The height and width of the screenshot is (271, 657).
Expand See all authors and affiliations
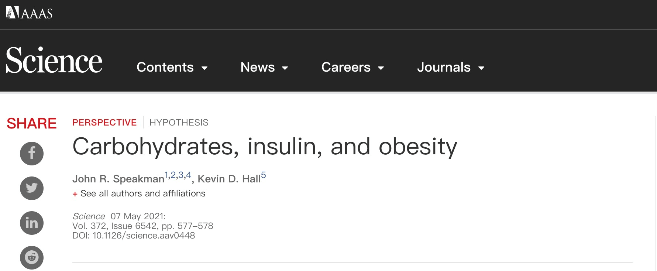point(142,193)
